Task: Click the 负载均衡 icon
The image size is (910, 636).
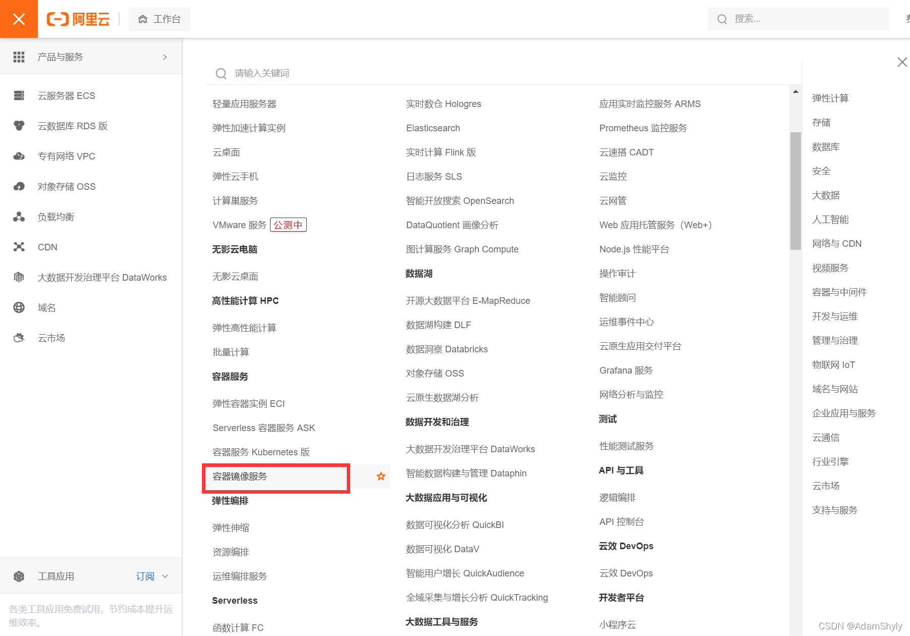Action: pos(19,217)
